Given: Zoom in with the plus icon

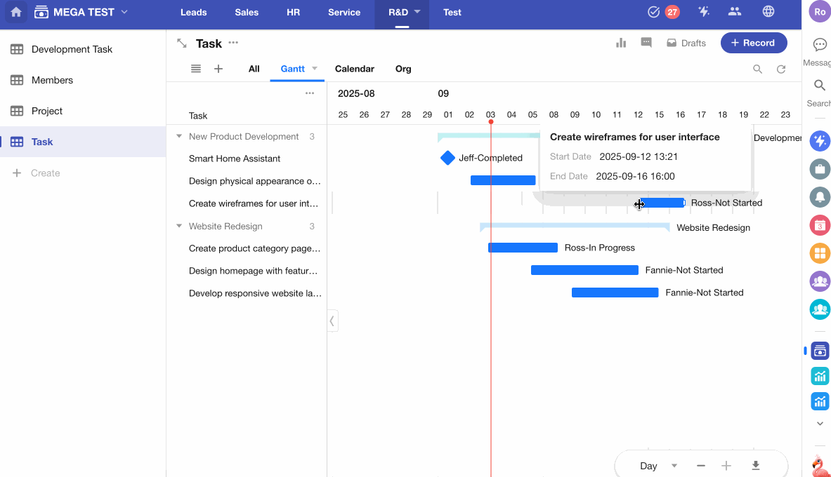Looking at the screenshot, I should click(x=726, y=466).
